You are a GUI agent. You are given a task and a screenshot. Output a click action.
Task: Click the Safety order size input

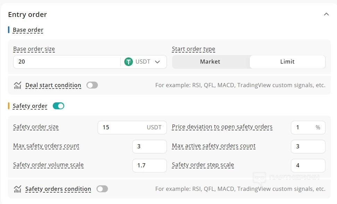(x=121, y=127)
